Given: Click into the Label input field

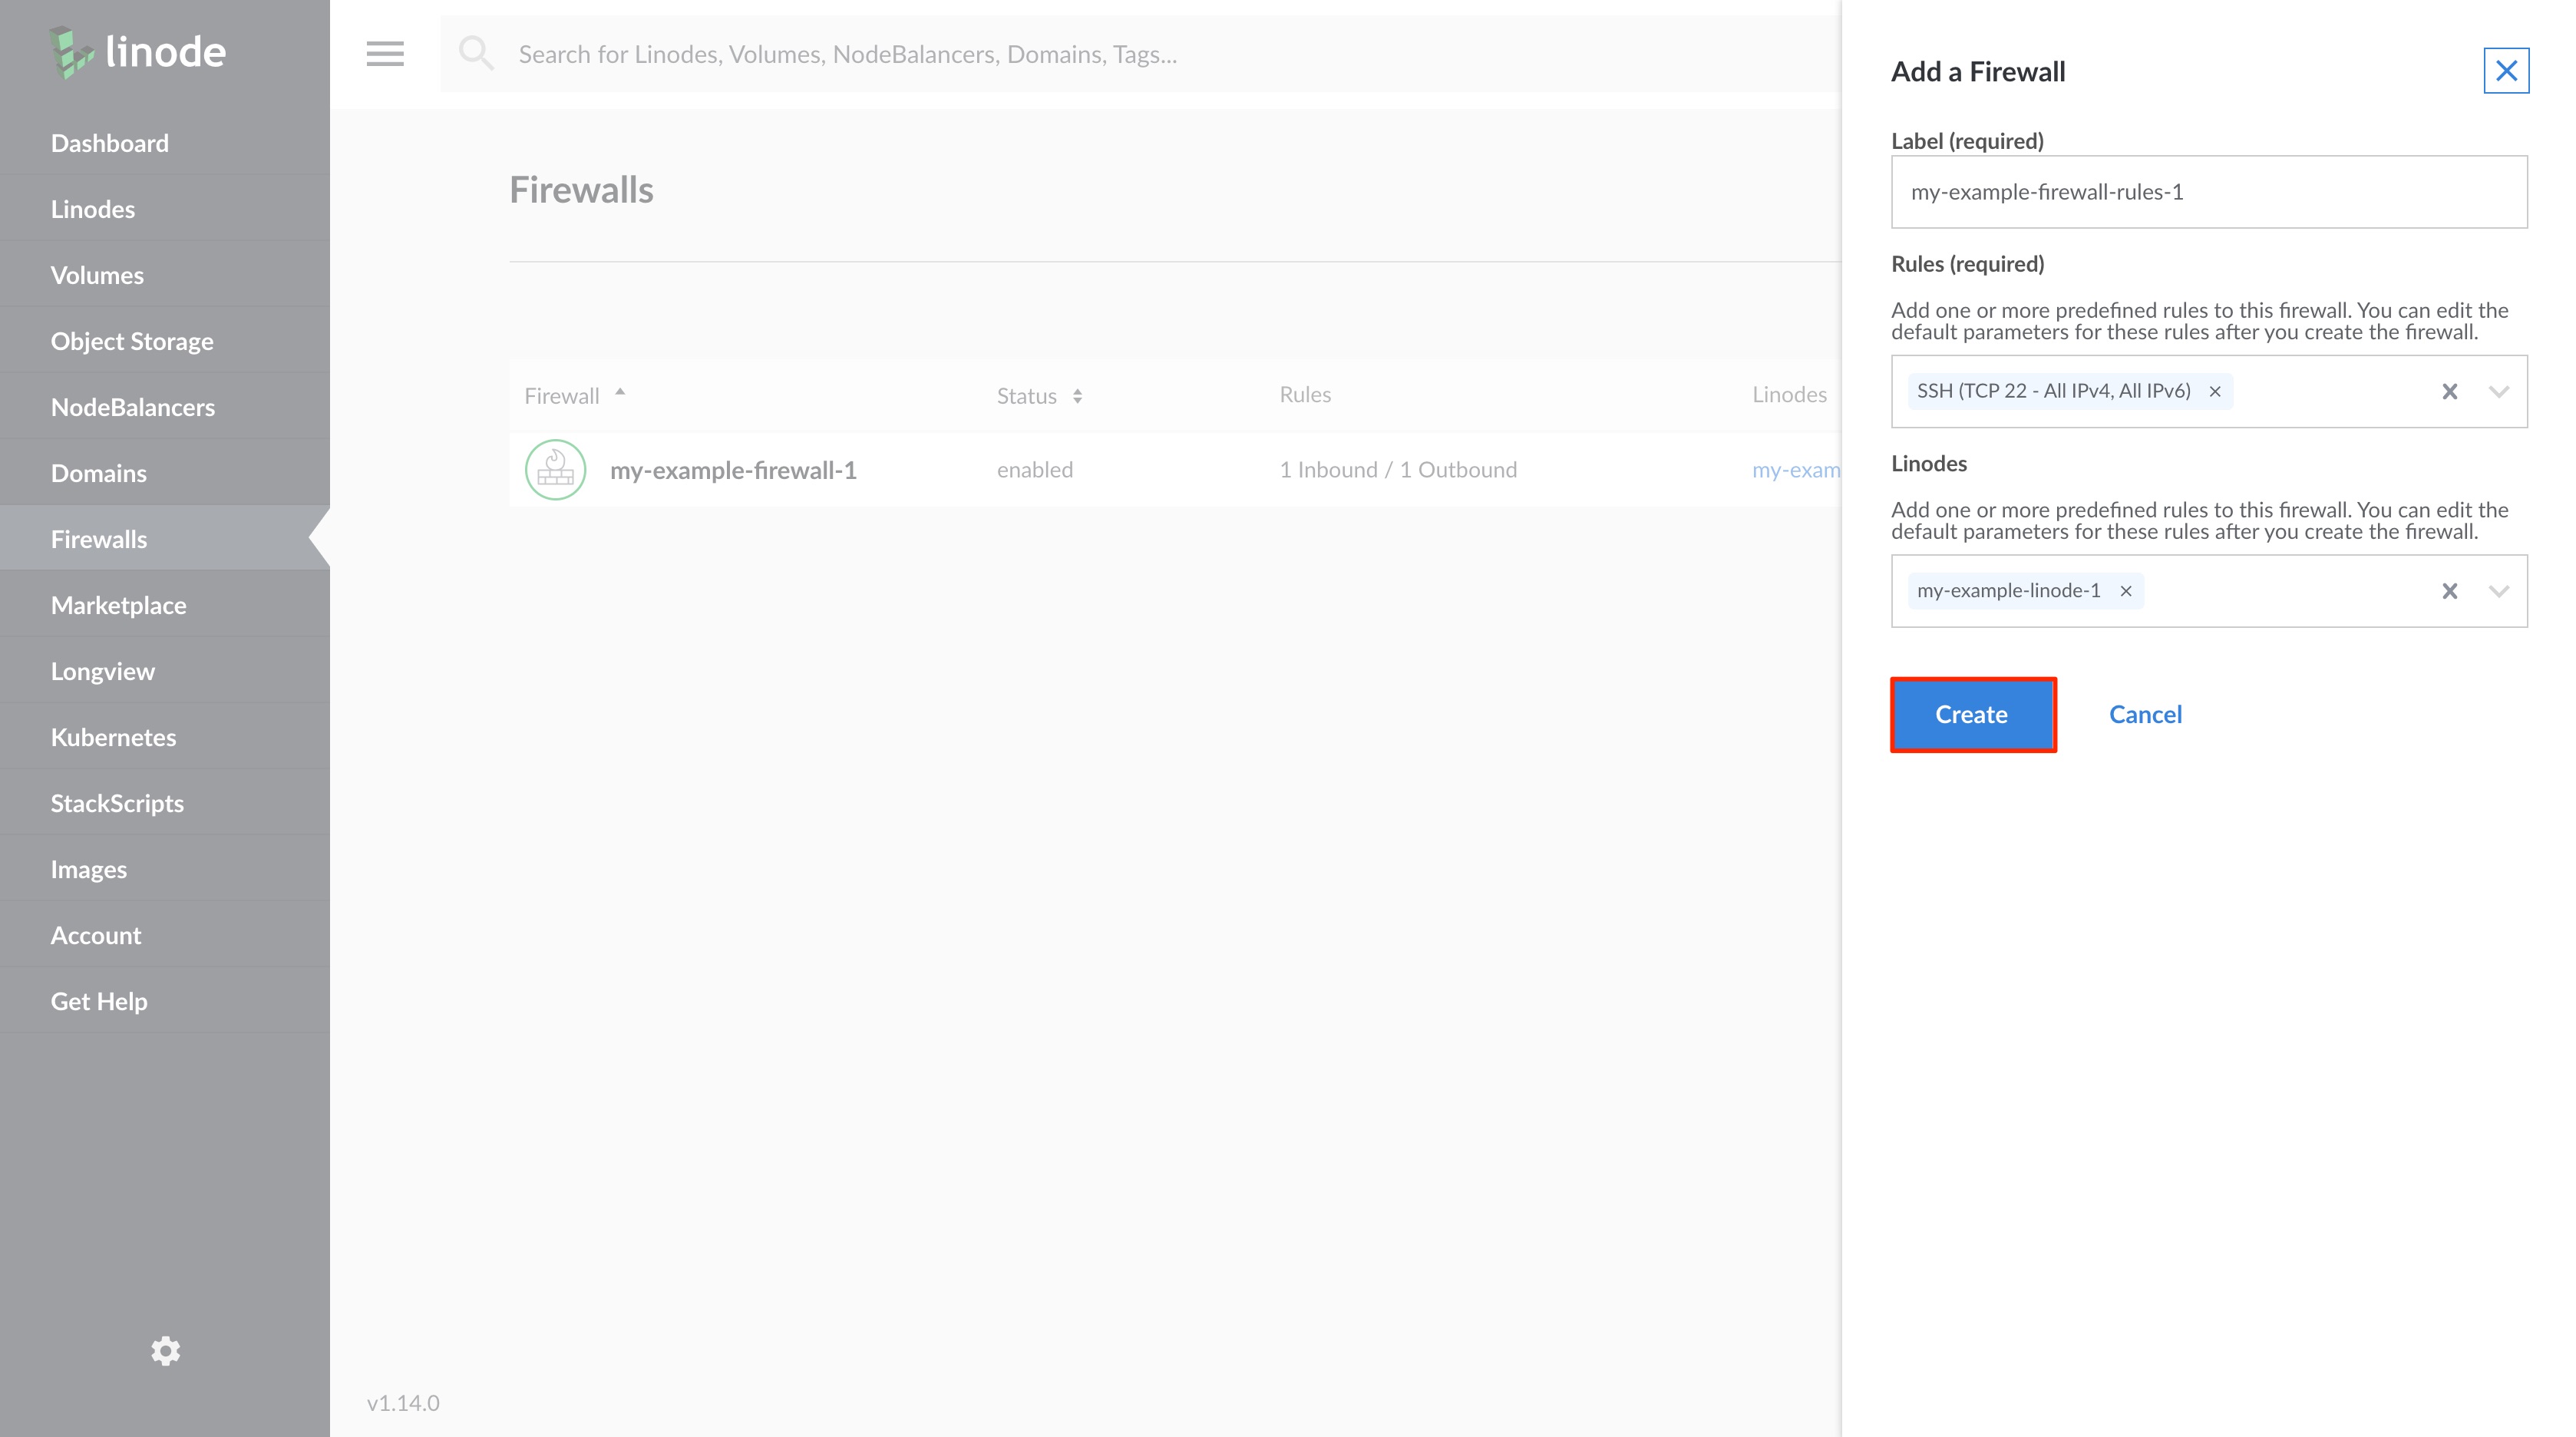Looking at the screenshot, I should [2208, 192].
